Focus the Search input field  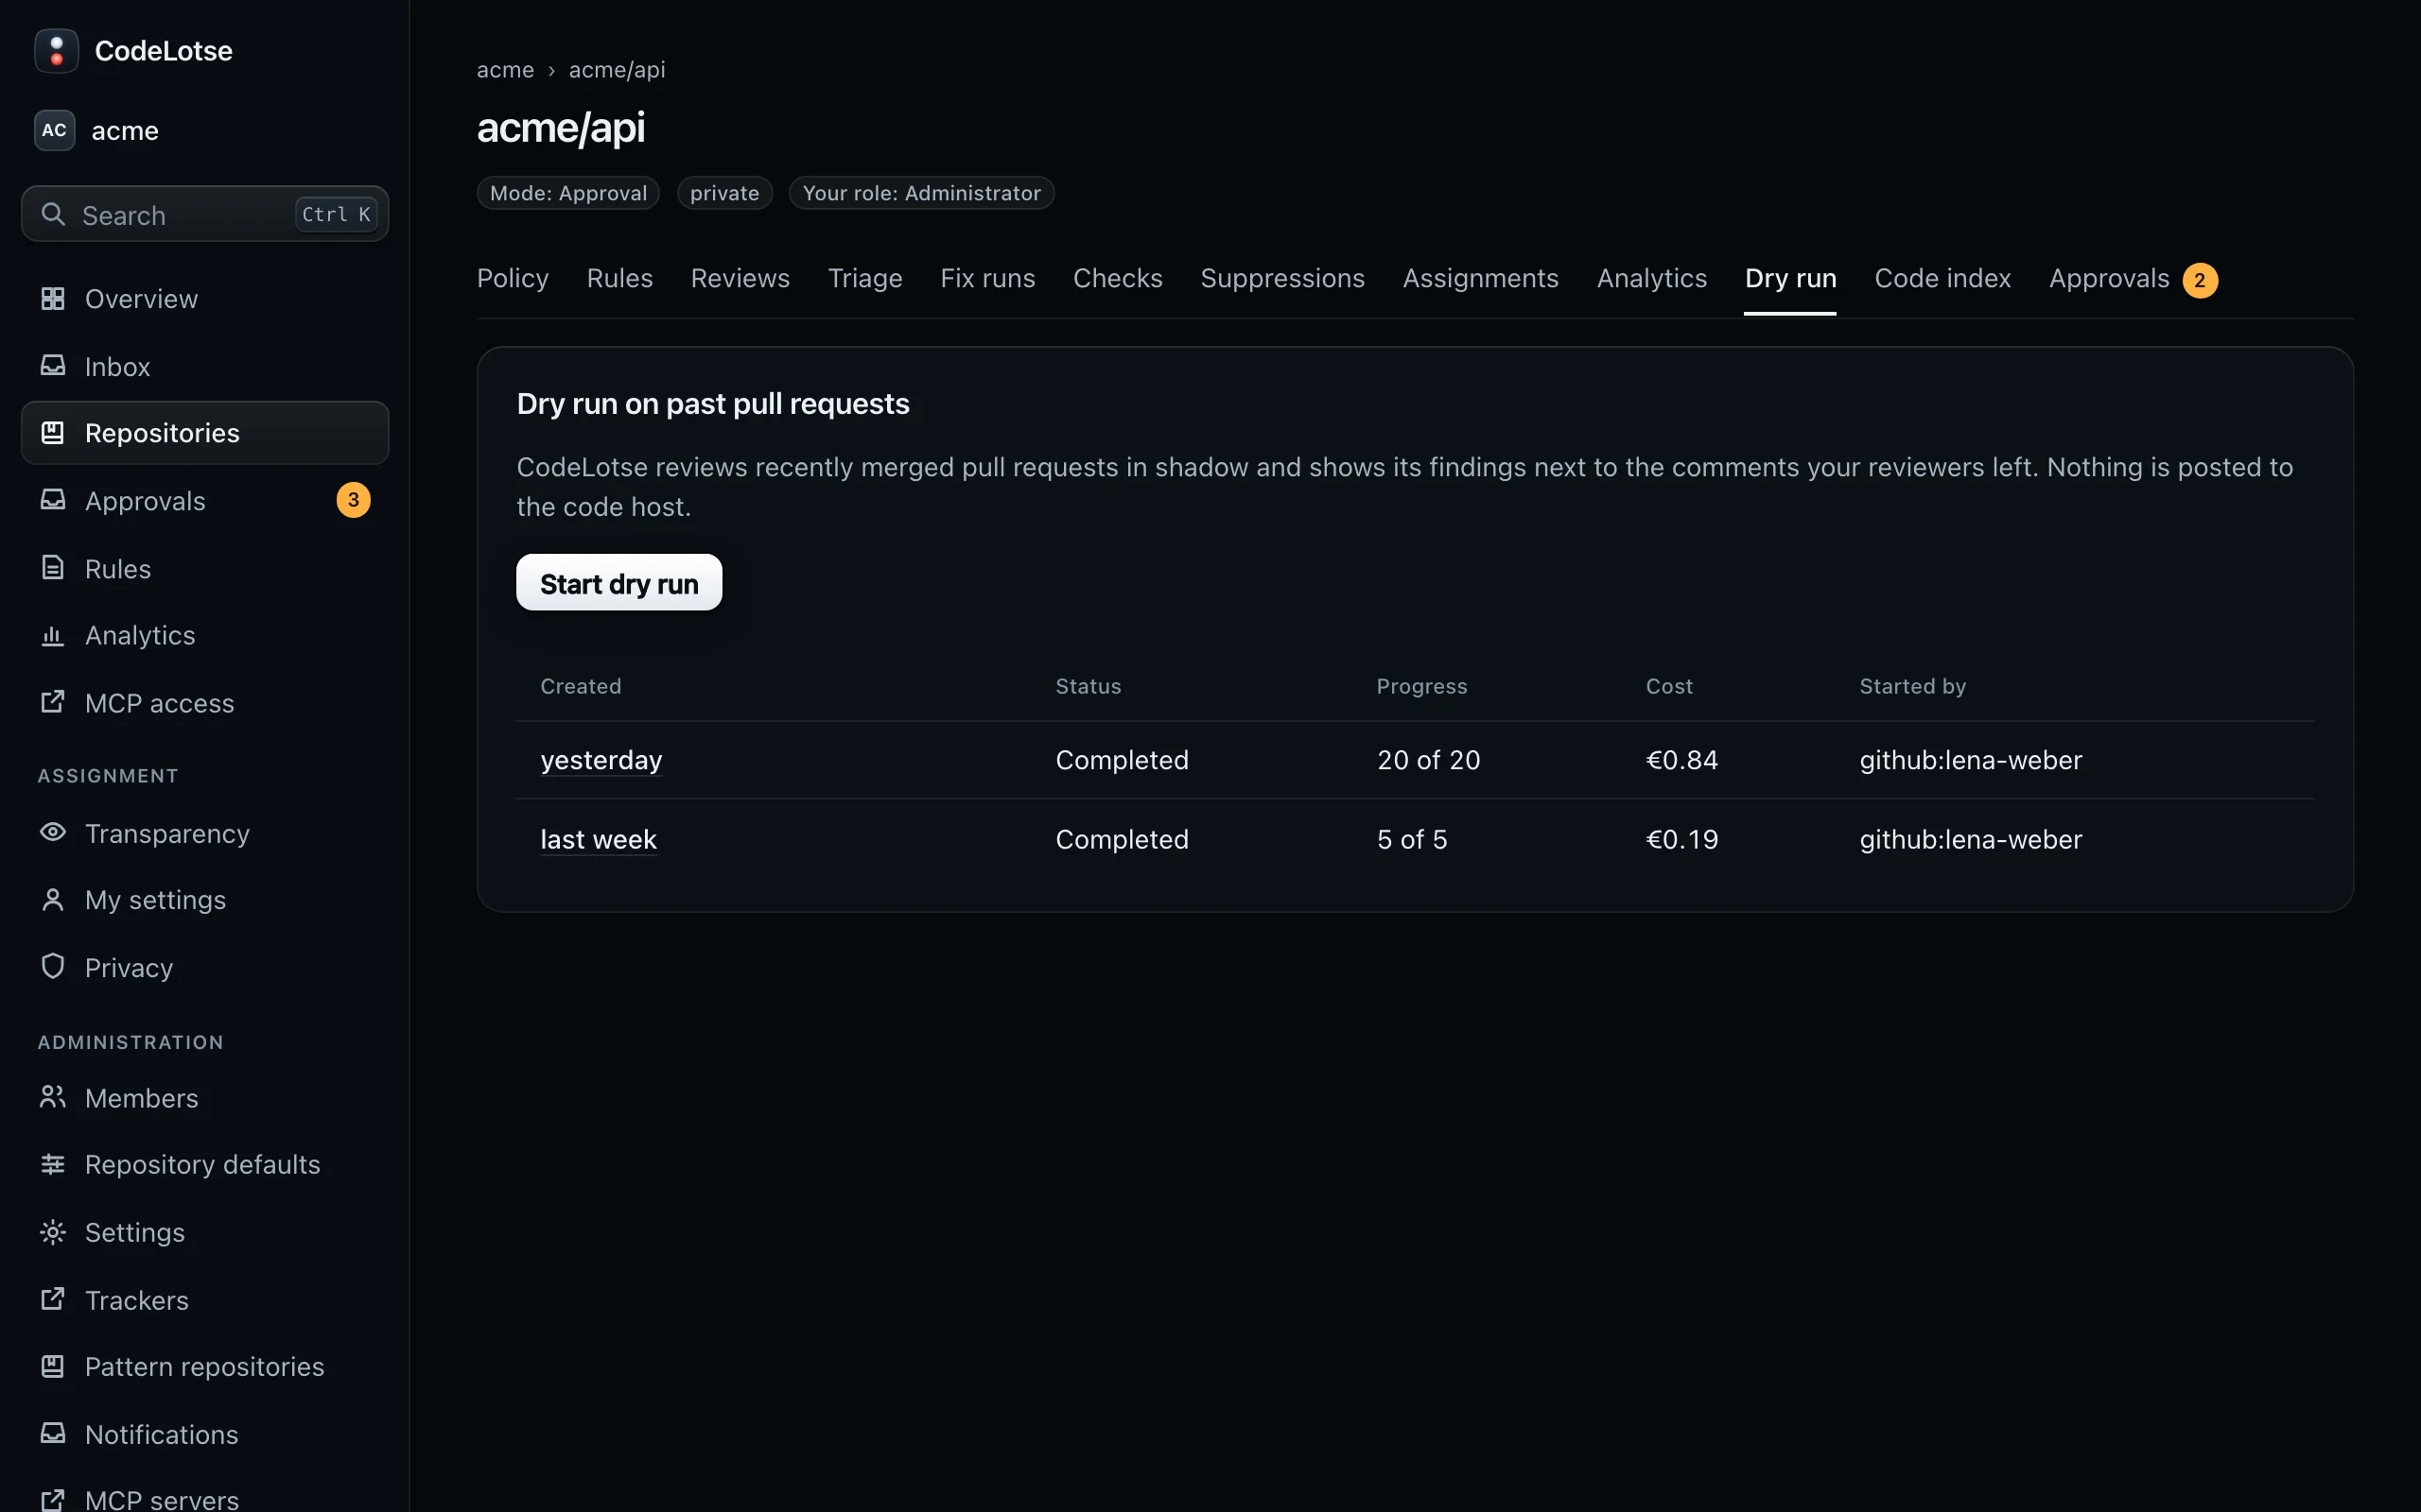(x=205, y=214)
